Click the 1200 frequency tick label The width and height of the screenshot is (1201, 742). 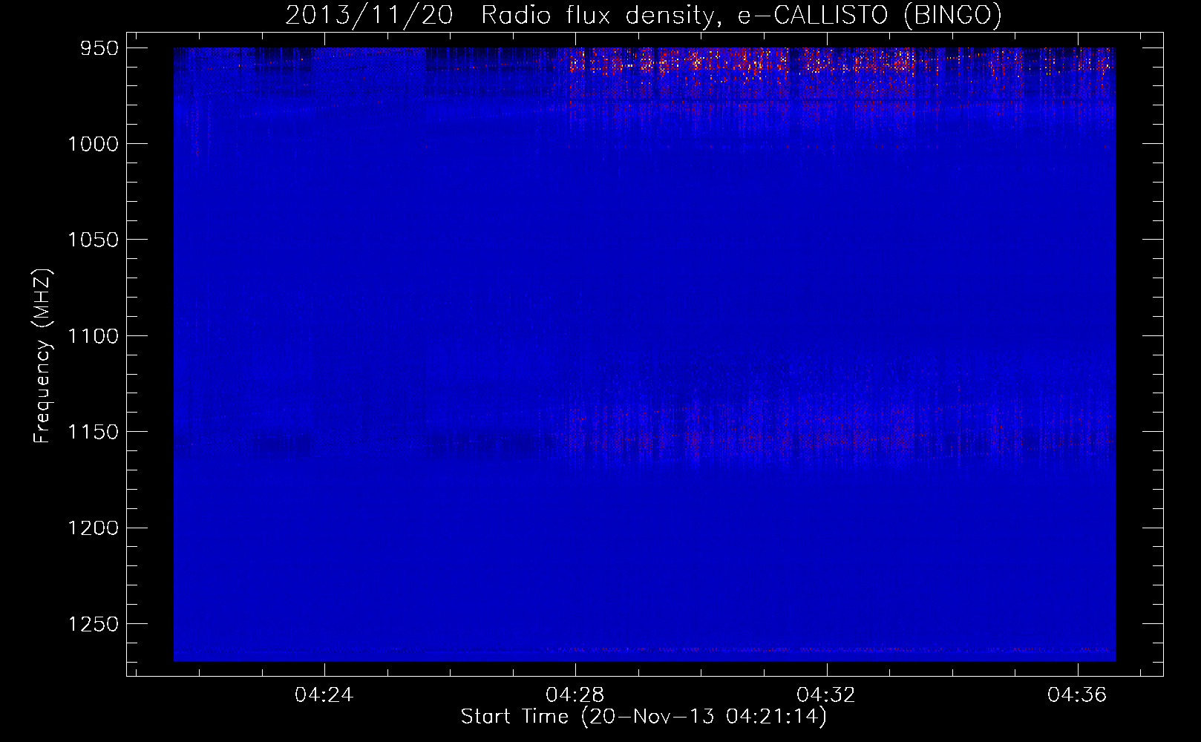93,528
